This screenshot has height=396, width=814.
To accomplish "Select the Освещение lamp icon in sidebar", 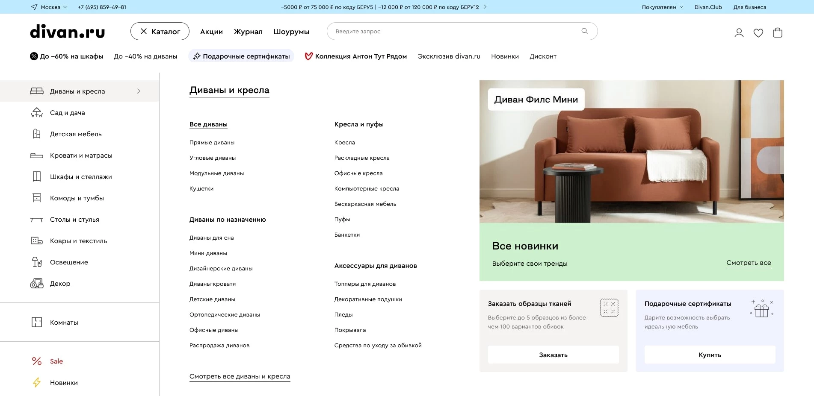I will [37, 262].
